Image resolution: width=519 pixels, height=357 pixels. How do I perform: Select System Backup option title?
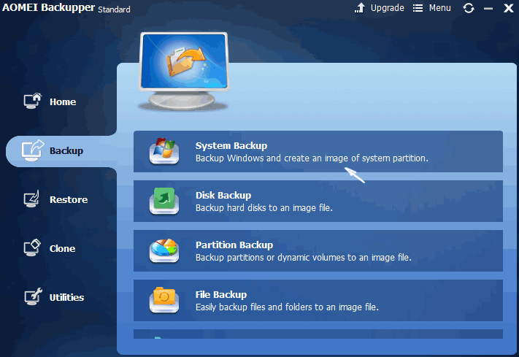point(231,146)
